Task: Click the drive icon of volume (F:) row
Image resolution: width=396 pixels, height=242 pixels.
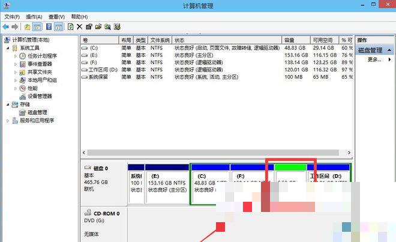Action: coord(85,62)
